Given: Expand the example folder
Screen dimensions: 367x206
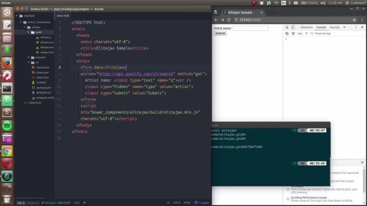Looking at the screenshot, I should 29,57.
